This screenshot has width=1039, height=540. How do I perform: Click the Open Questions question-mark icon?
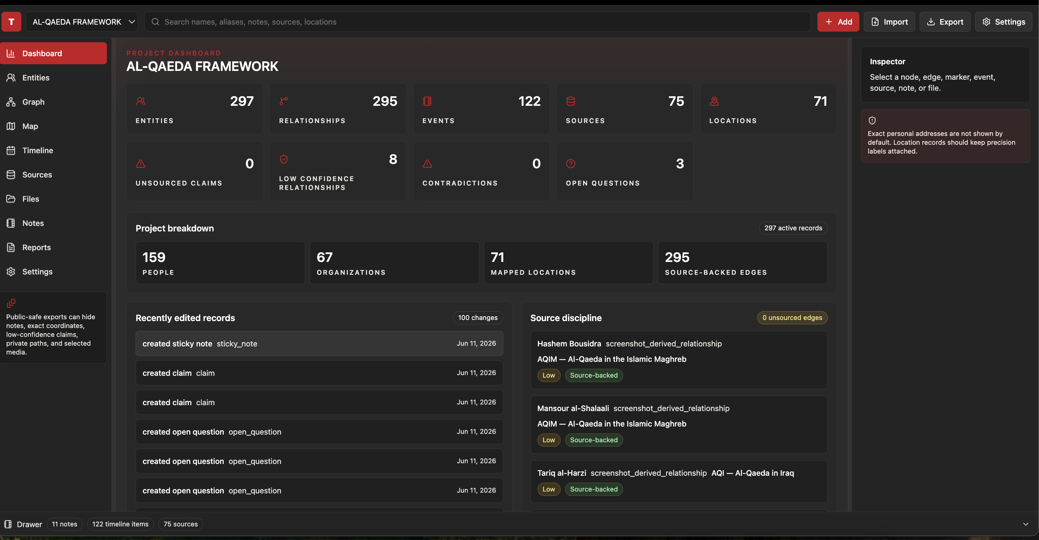(x=571, y=163)
